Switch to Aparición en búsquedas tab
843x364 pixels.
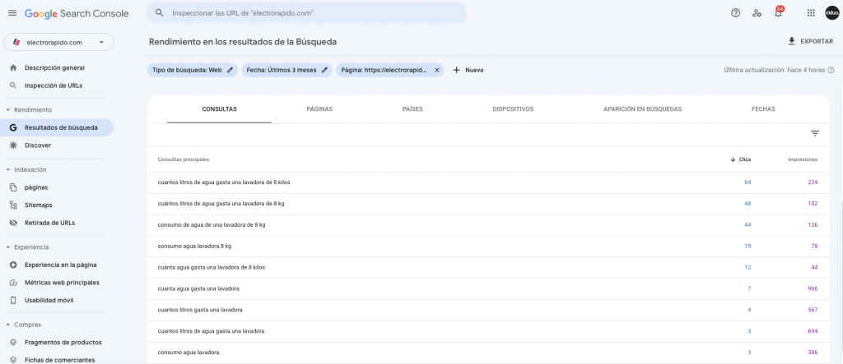coord(642,109)
